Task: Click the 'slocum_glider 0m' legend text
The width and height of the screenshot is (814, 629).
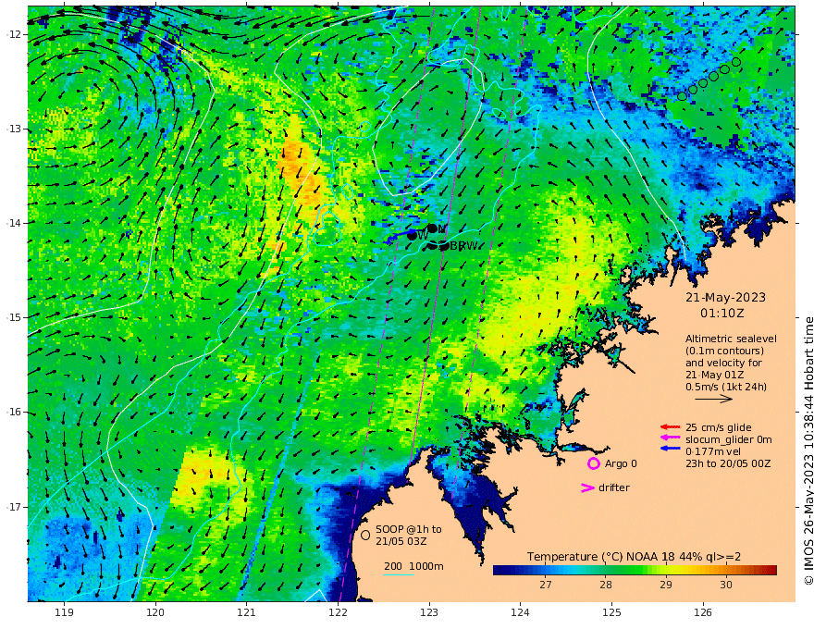Action: pyautogui.click(x=728, y=439)
